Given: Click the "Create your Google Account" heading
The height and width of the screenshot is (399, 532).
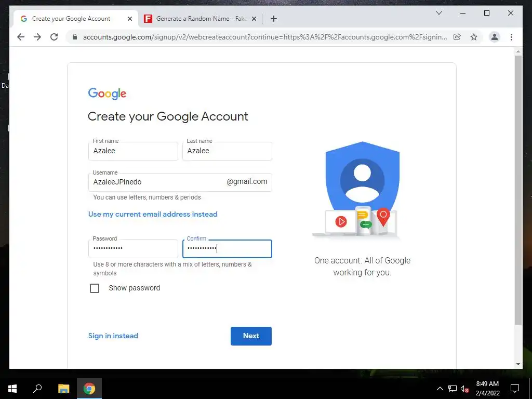Looking at the screenshot, I should point(168,116).
